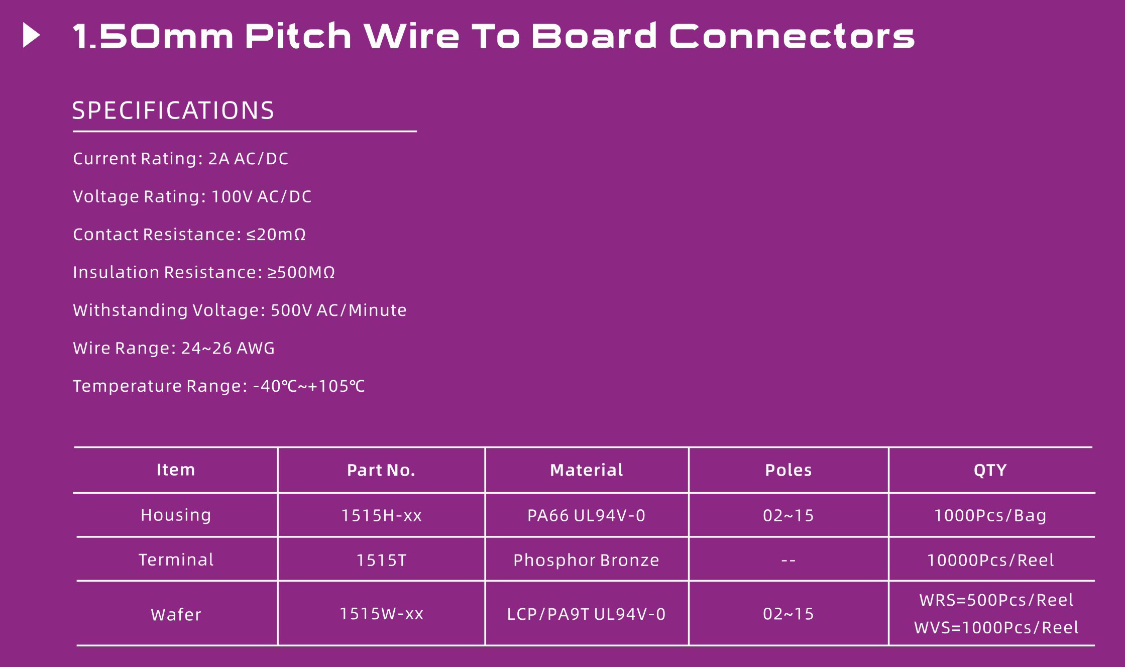Click the 10000Pcs/Reel terminal quantity cell
The height and width of the screenshot is (667, 1125).
point(990,560)
